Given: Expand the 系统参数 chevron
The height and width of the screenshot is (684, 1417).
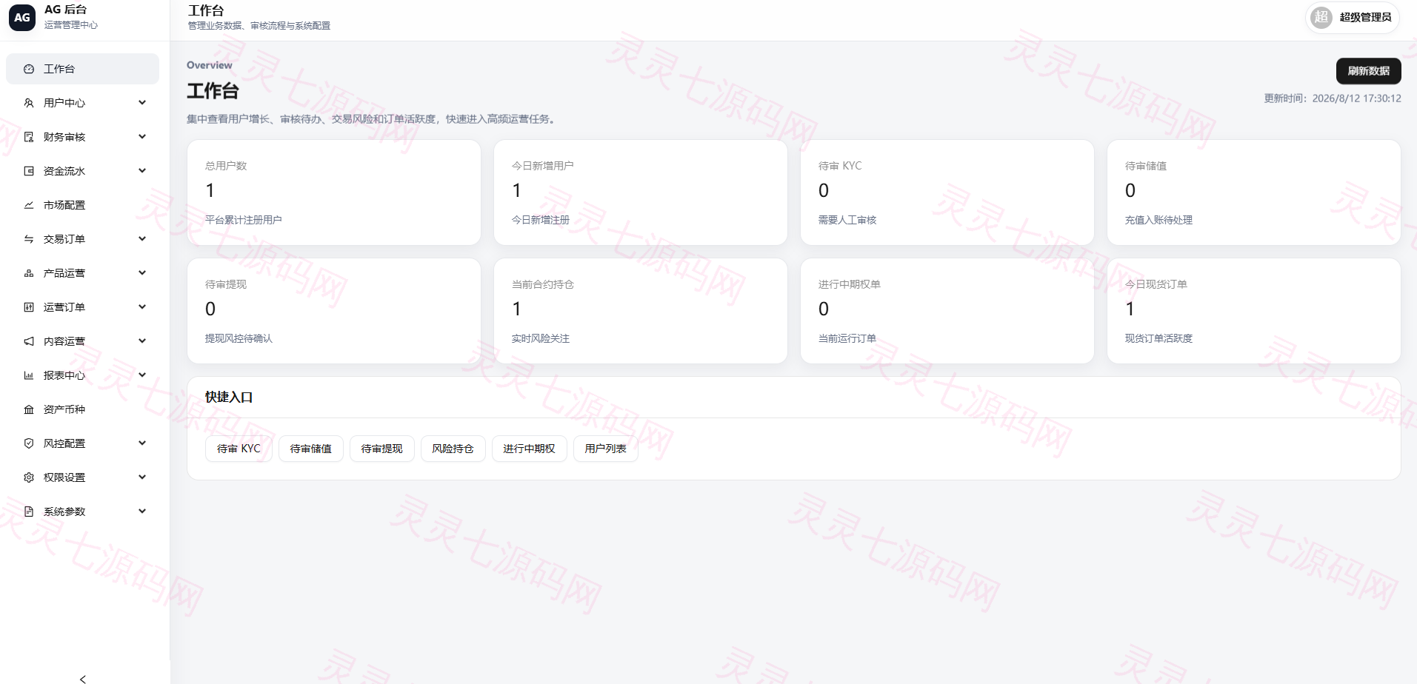Looking at the screenshot, I should click(x=142, y=512).
